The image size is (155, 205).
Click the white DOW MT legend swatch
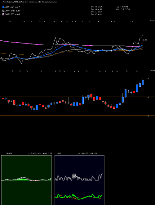coord(3,11)
